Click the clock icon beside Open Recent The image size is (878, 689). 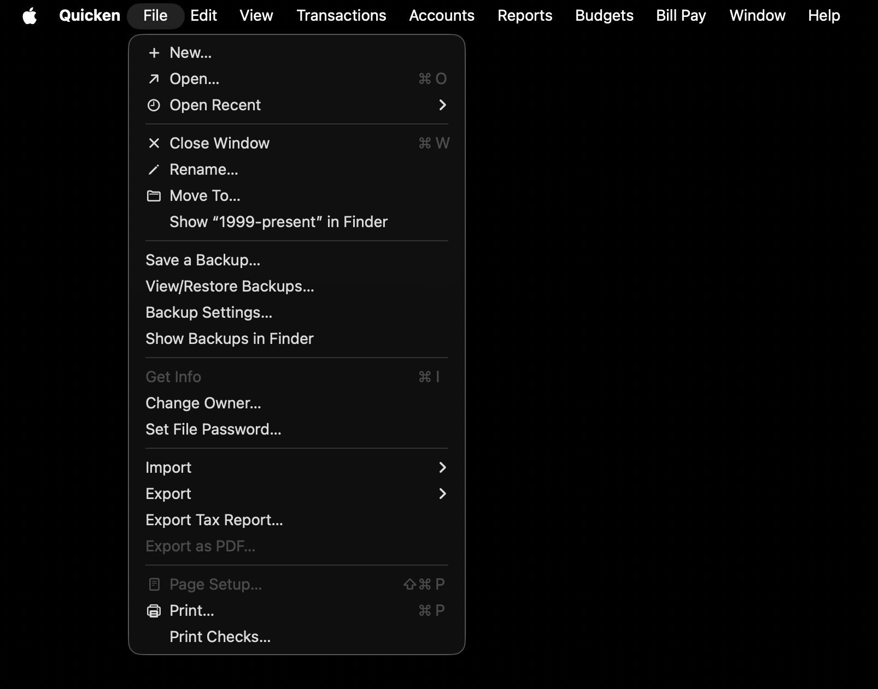point(154,105)
